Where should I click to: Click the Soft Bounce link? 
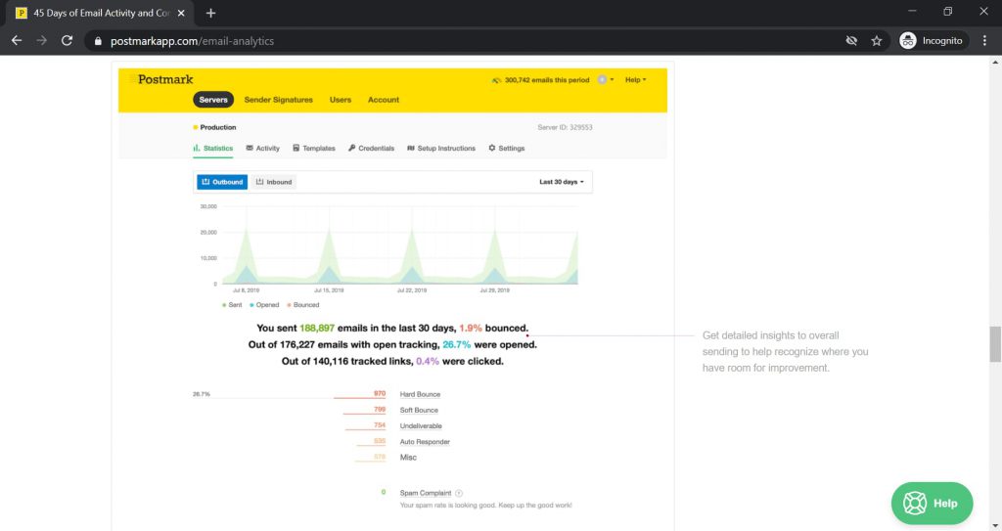click(x=419, y=410)
